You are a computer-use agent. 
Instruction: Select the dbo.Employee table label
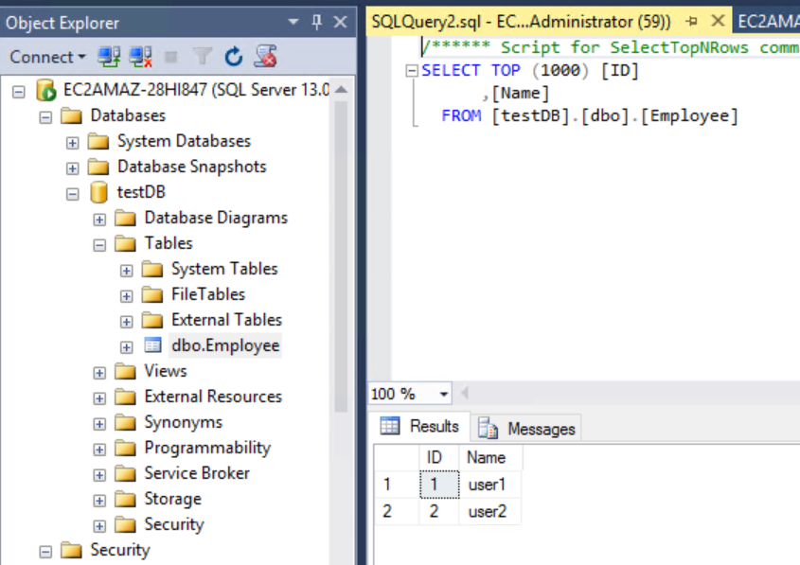pos(225,345)
